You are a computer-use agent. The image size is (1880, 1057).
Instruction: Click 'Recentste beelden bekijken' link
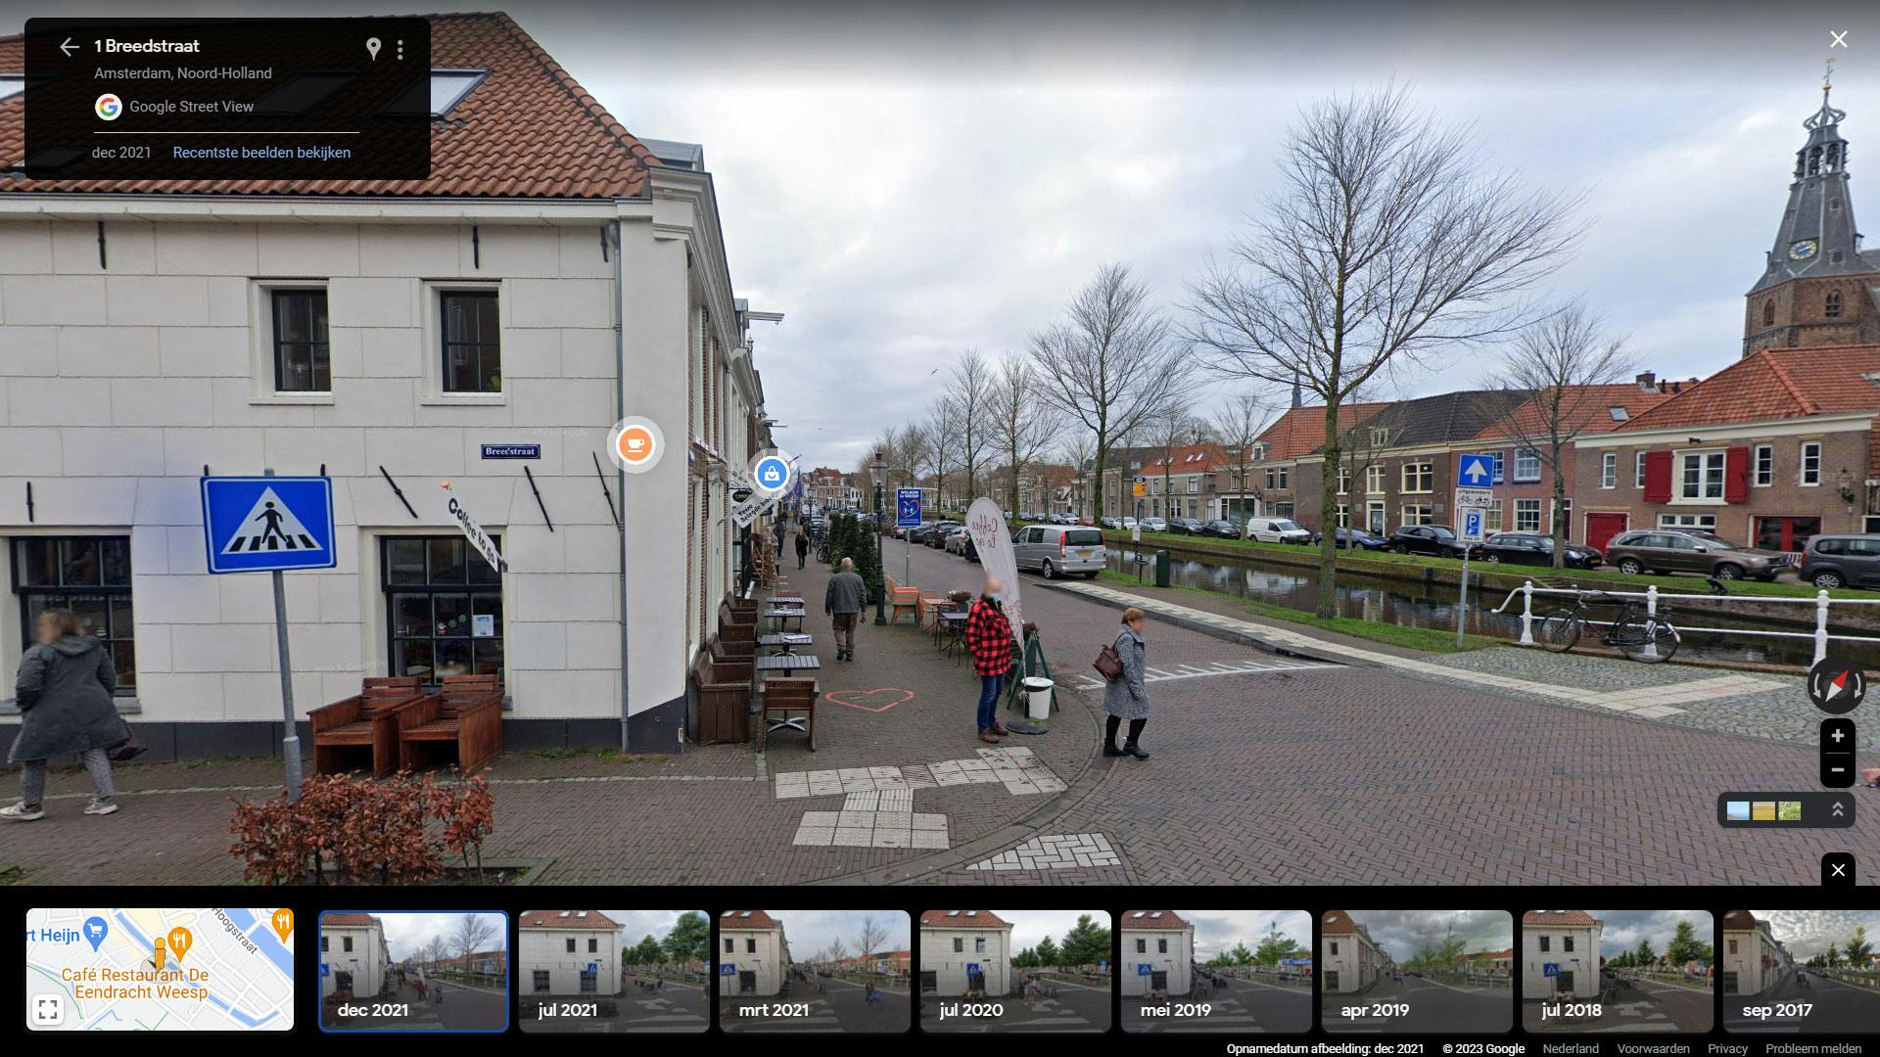[x=261, y=153]
